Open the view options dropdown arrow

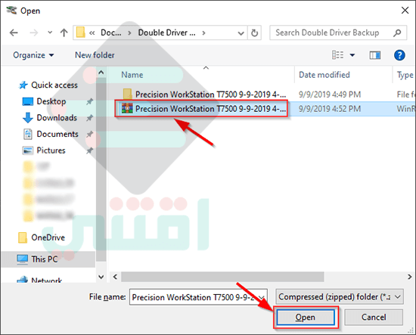(x=352, y=55)
